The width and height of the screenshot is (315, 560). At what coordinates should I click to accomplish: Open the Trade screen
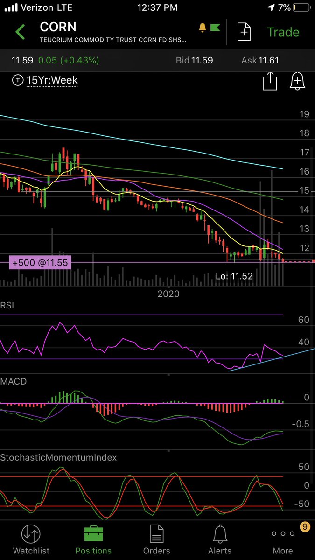(x=283, y=32)
